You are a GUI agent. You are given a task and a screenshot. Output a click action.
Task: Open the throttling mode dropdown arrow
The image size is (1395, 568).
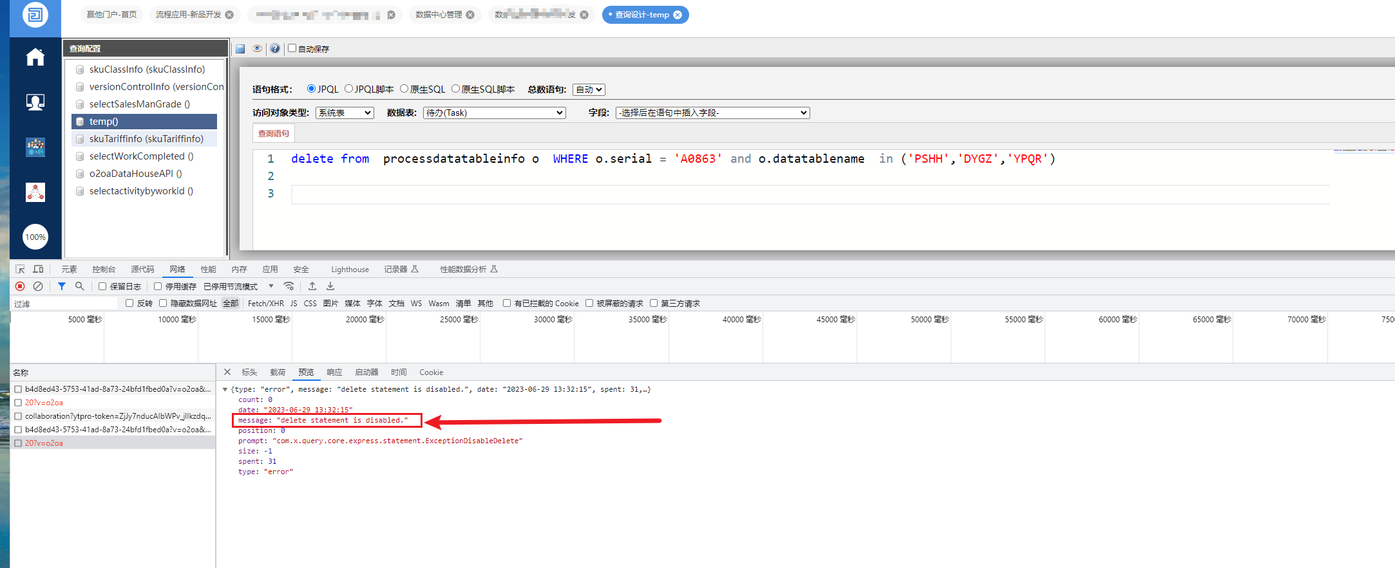pos(271,286)
